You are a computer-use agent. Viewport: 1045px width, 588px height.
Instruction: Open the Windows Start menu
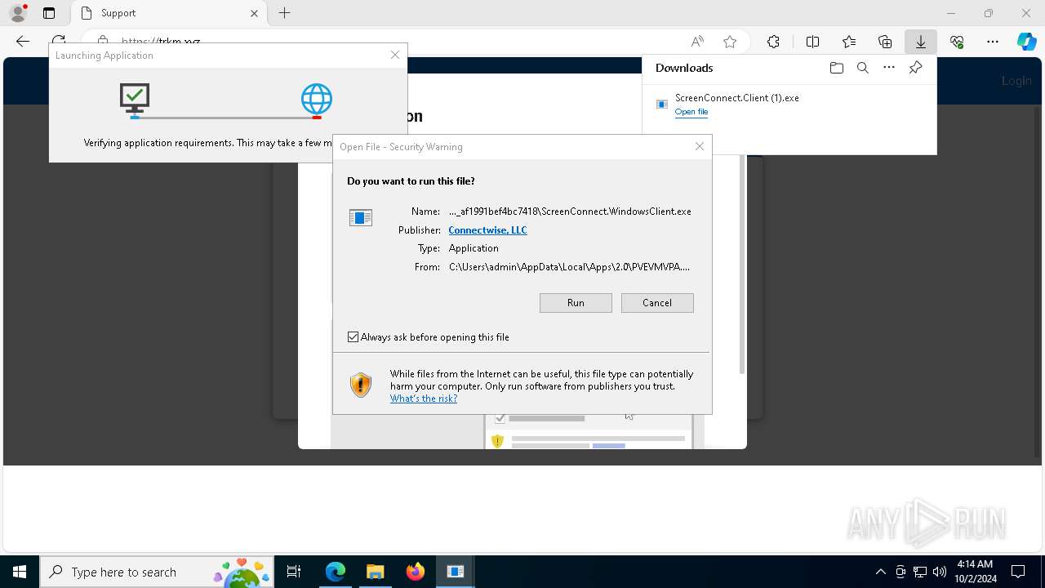(20, 572)
